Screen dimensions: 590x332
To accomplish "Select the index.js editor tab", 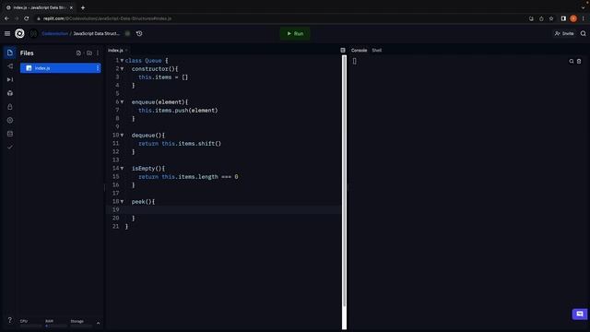I will (115, 50).
